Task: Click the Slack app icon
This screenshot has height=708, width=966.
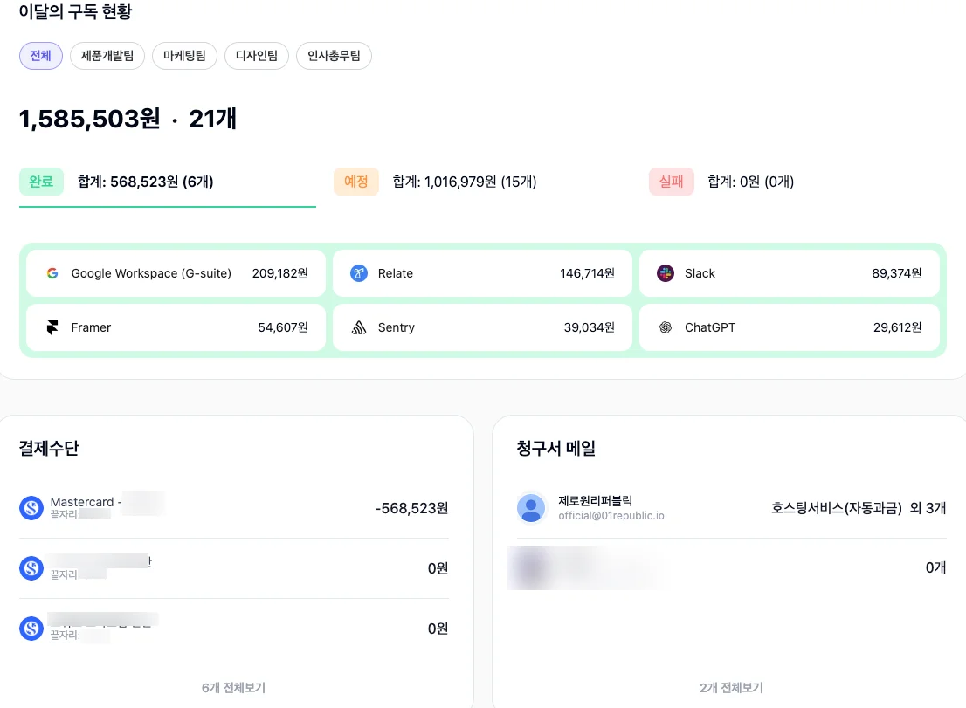Action: click(x=666, y=272)
